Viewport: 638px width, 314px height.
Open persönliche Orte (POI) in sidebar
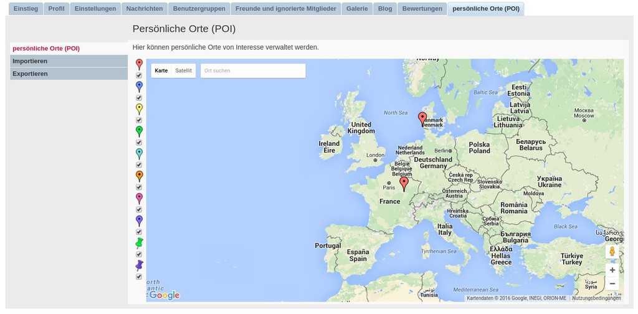point(69,49)
